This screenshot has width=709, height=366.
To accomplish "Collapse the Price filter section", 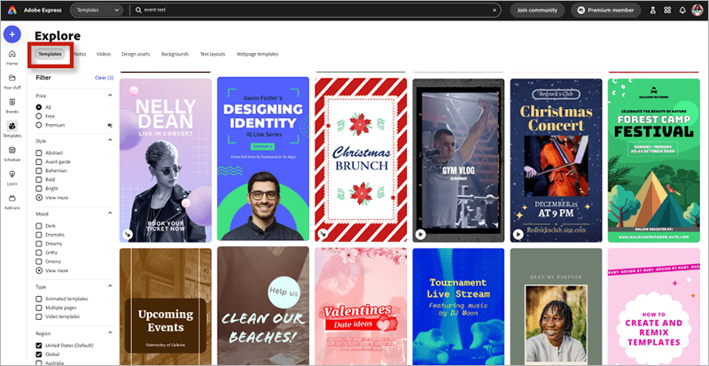I will [x=110, y=95].
